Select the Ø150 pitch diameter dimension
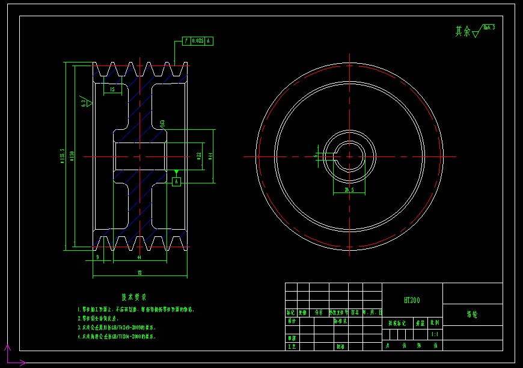The width and height of the screenshot is (523, 368). pyautogui.click(x=72, y=156)
